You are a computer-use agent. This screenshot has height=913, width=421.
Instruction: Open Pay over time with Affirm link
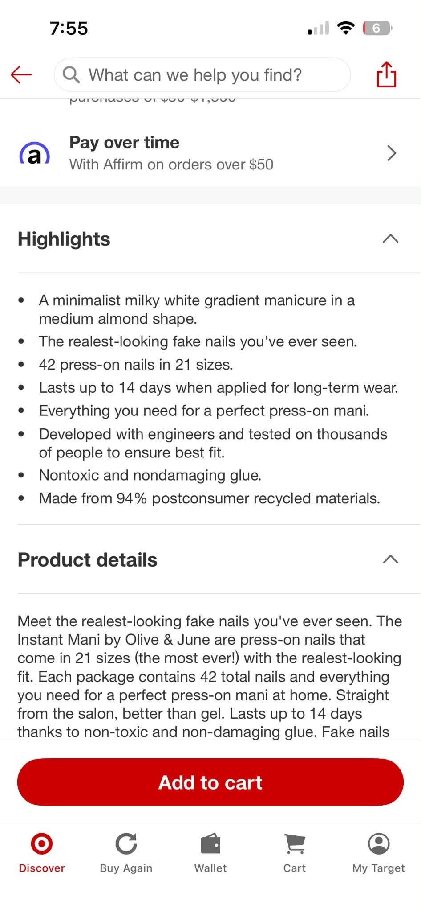click(x=210, y=153)
